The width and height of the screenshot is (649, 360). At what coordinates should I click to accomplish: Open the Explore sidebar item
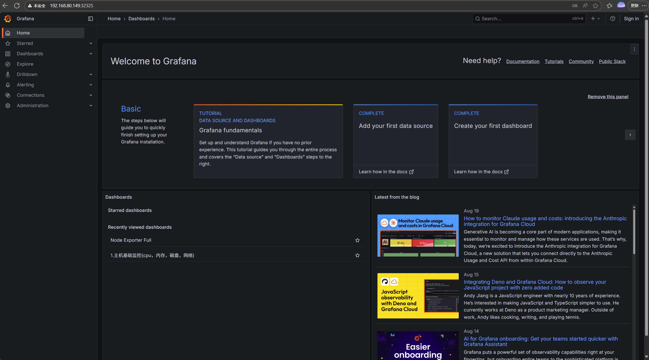coord(25,64)
